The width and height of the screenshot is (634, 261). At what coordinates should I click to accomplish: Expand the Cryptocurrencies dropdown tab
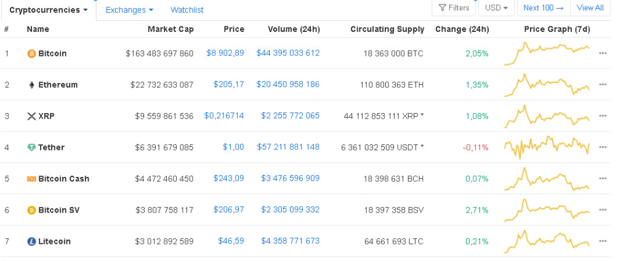point(49,10)
